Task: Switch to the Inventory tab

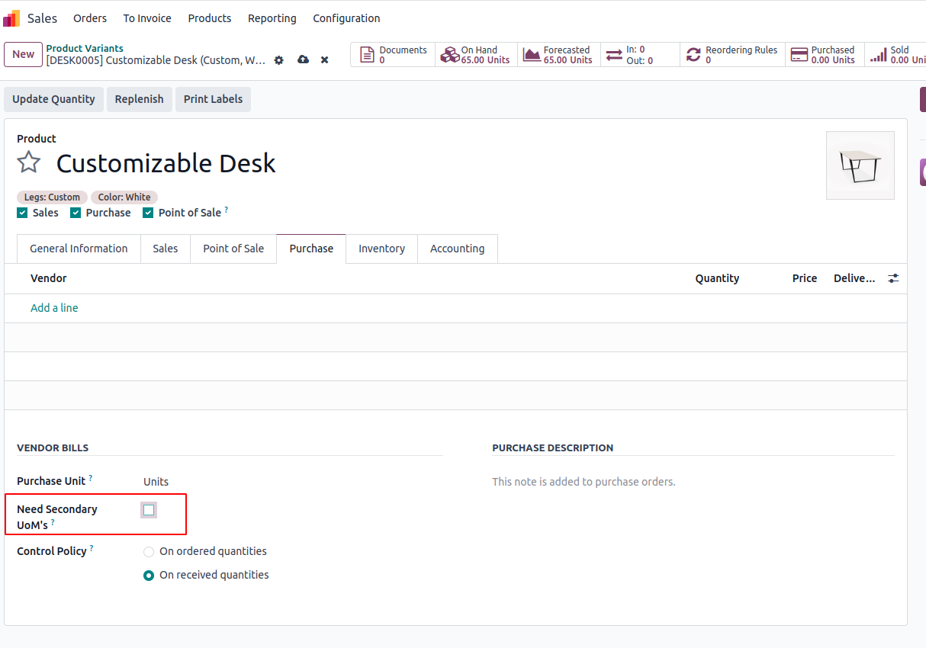Action: tap(381, 249)
